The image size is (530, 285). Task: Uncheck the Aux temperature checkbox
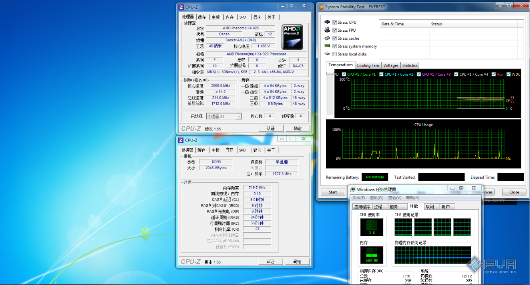coord(494,74)
